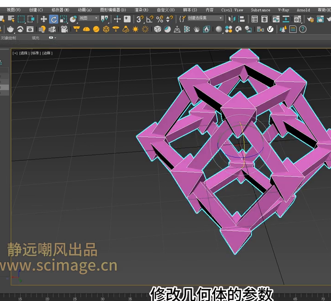
Task: Open Edit Named Selection Sets curly-brace icon
Action: point(182,19)
